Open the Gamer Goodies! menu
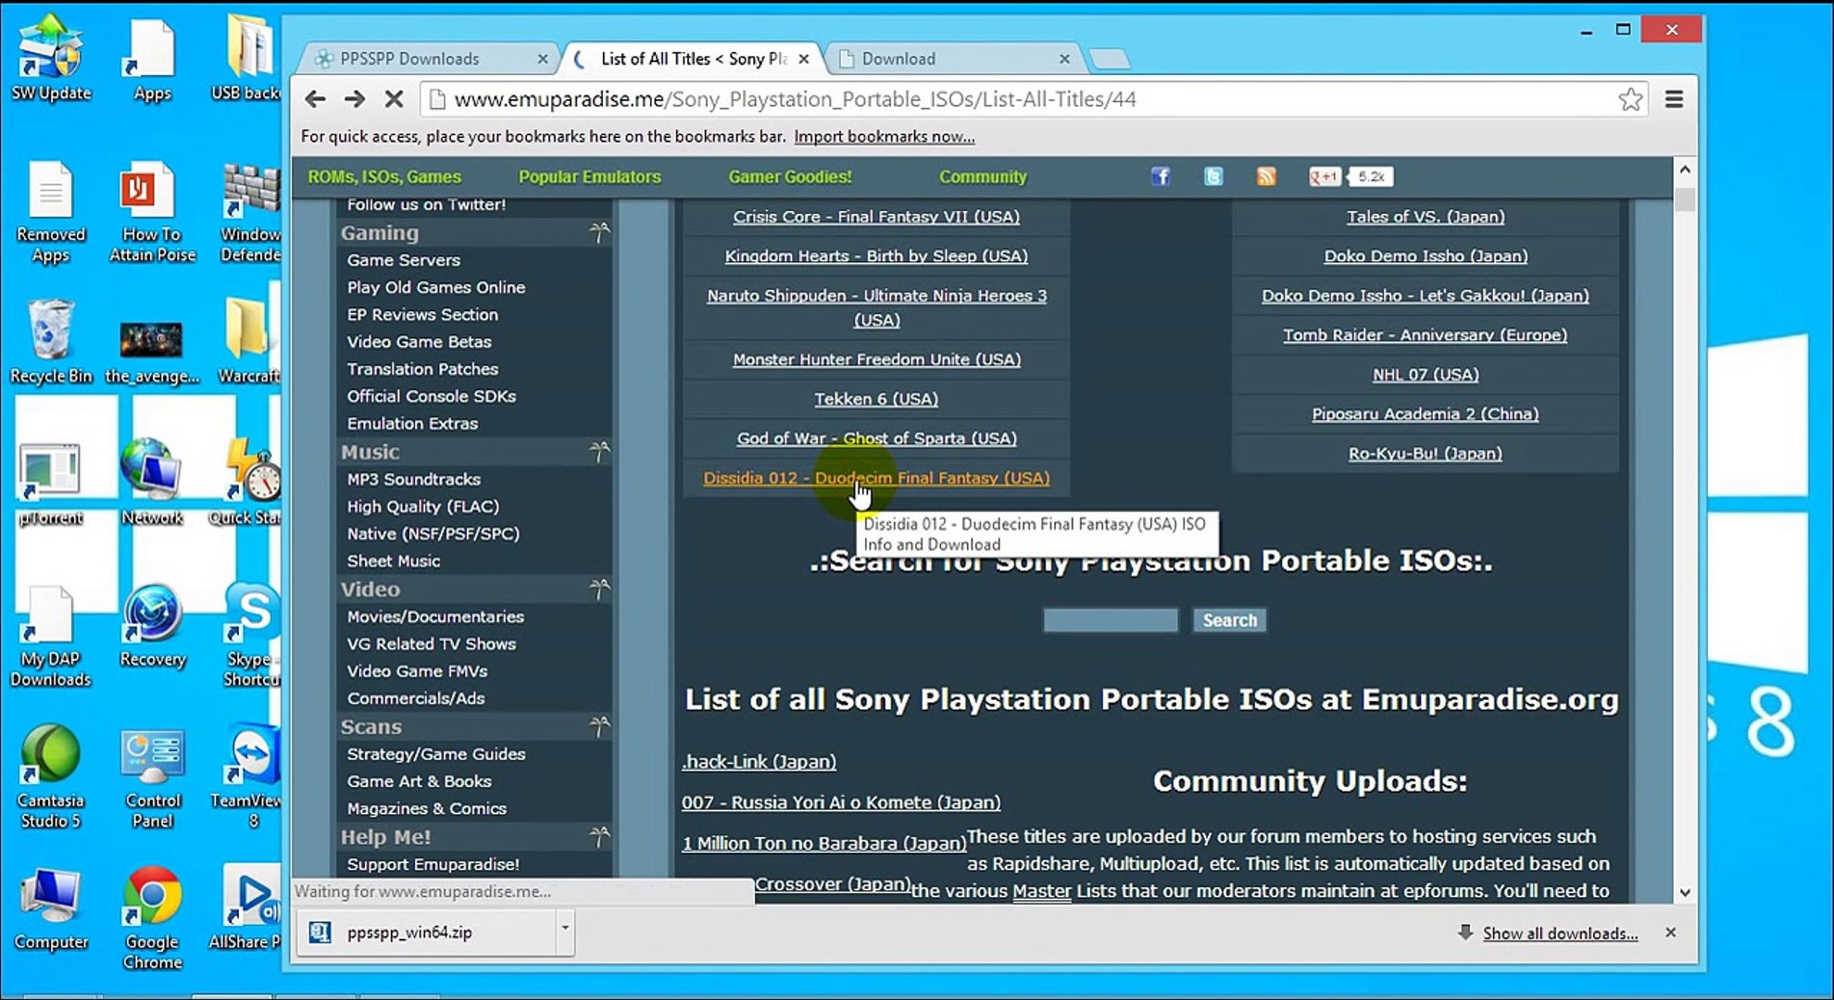 (x=790, y=177)
